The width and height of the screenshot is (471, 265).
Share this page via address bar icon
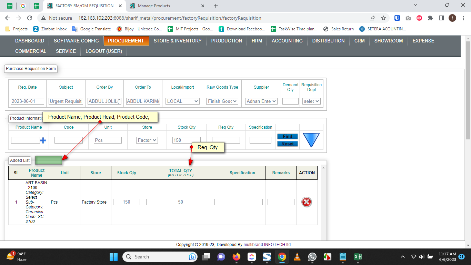(372, 18)
